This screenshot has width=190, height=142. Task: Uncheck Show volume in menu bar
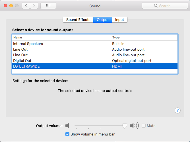point(67,134)
